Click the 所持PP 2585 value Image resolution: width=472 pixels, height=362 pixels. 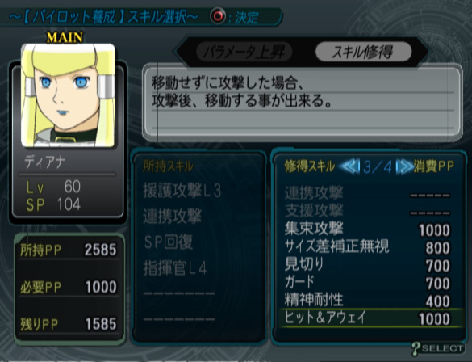tap(100, 250)
